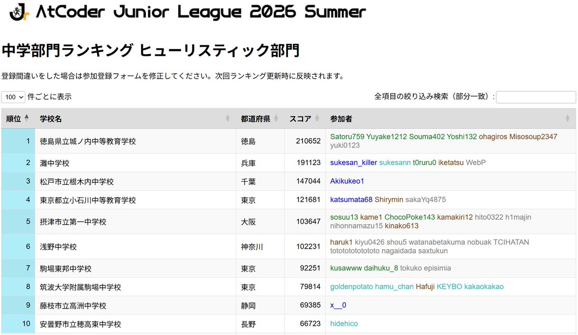578x335 pixels.
Task: Open participant sosuu13 profile
Action: click(x=344, y=217)
